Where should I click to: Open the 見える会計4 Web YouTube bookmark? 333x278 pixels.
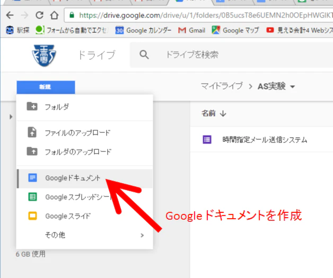300,30
